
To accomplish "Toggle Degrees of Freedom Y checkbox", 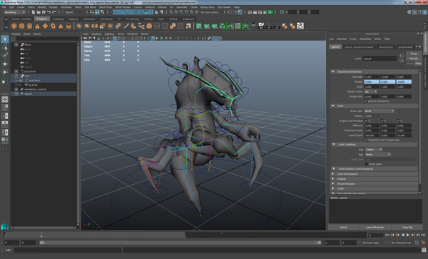I will tap(382, 121).
